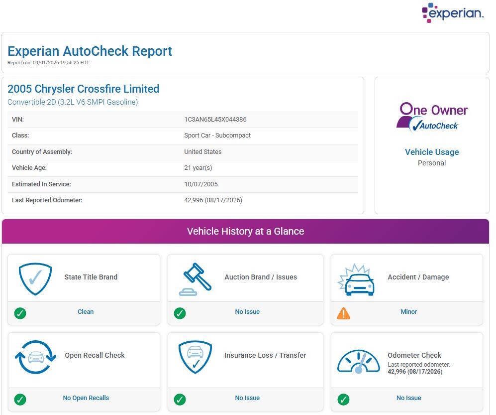Click the Estimated In Service: label

pyautogui.click(x=41, y=184)
